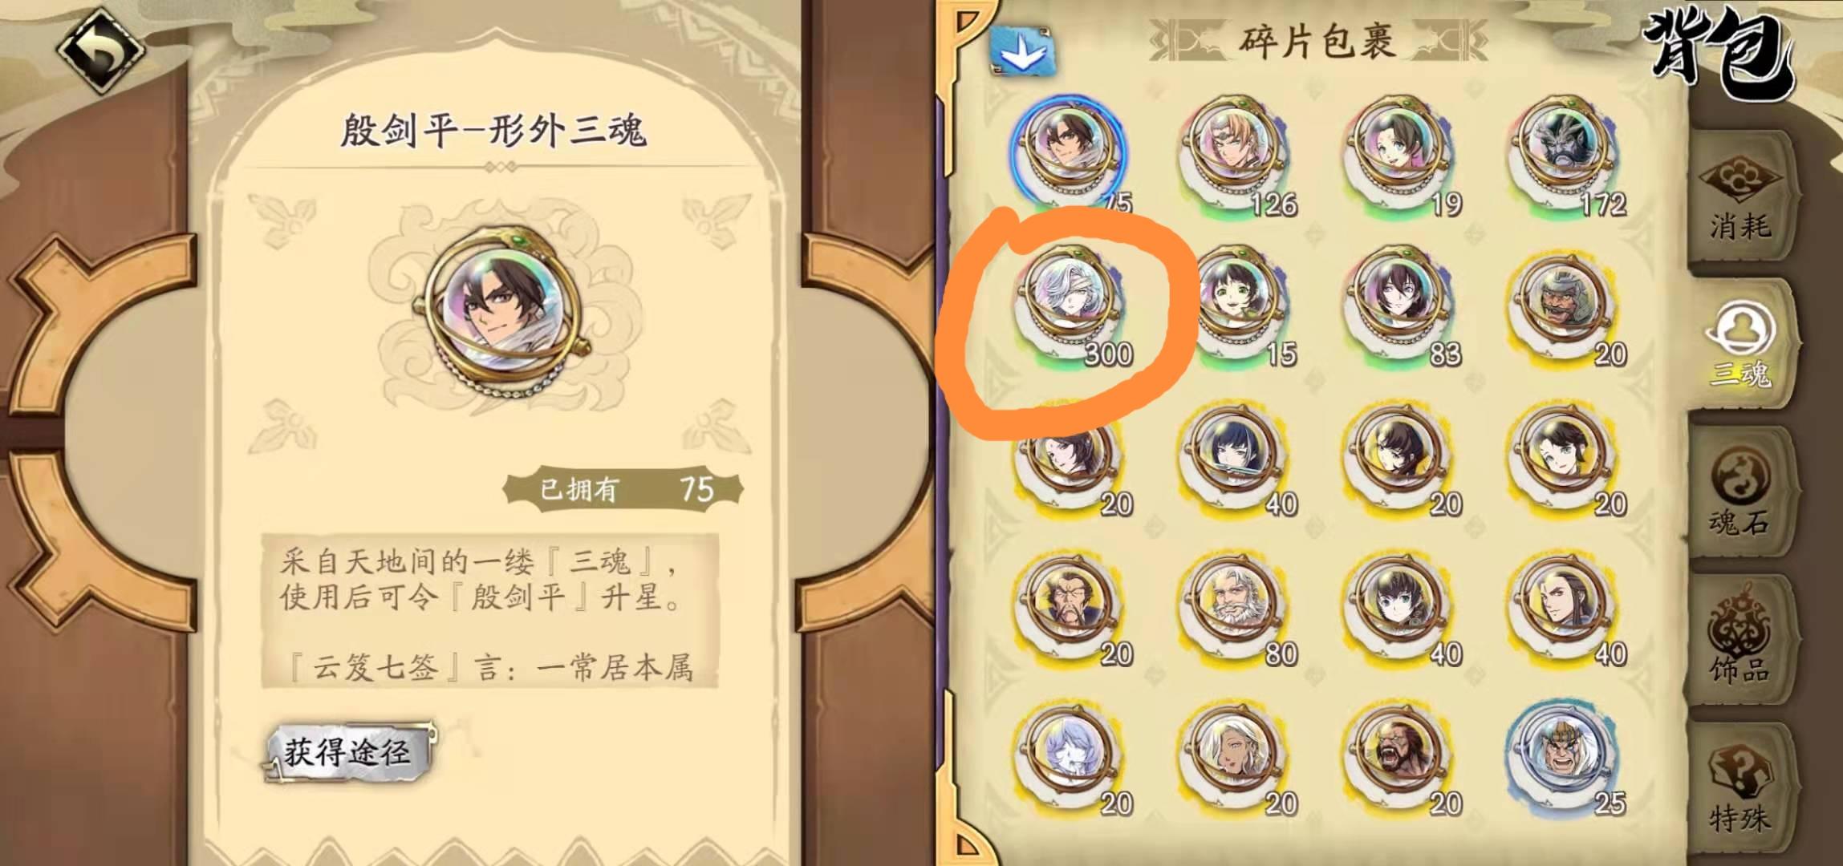Open the 特殊 special items tab
Image resolution: width=1843 pixels, height=866 pixels.
[1739, 791]
